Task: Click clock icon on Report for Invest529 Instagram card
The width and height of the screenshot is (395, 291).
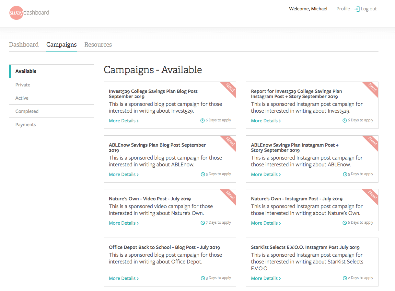Action: (345, 120)
